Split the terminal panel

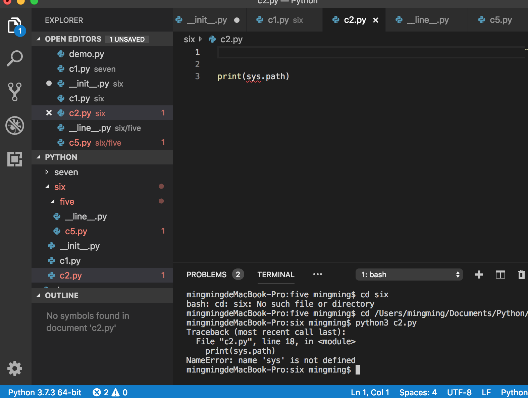tap(500, 275)
